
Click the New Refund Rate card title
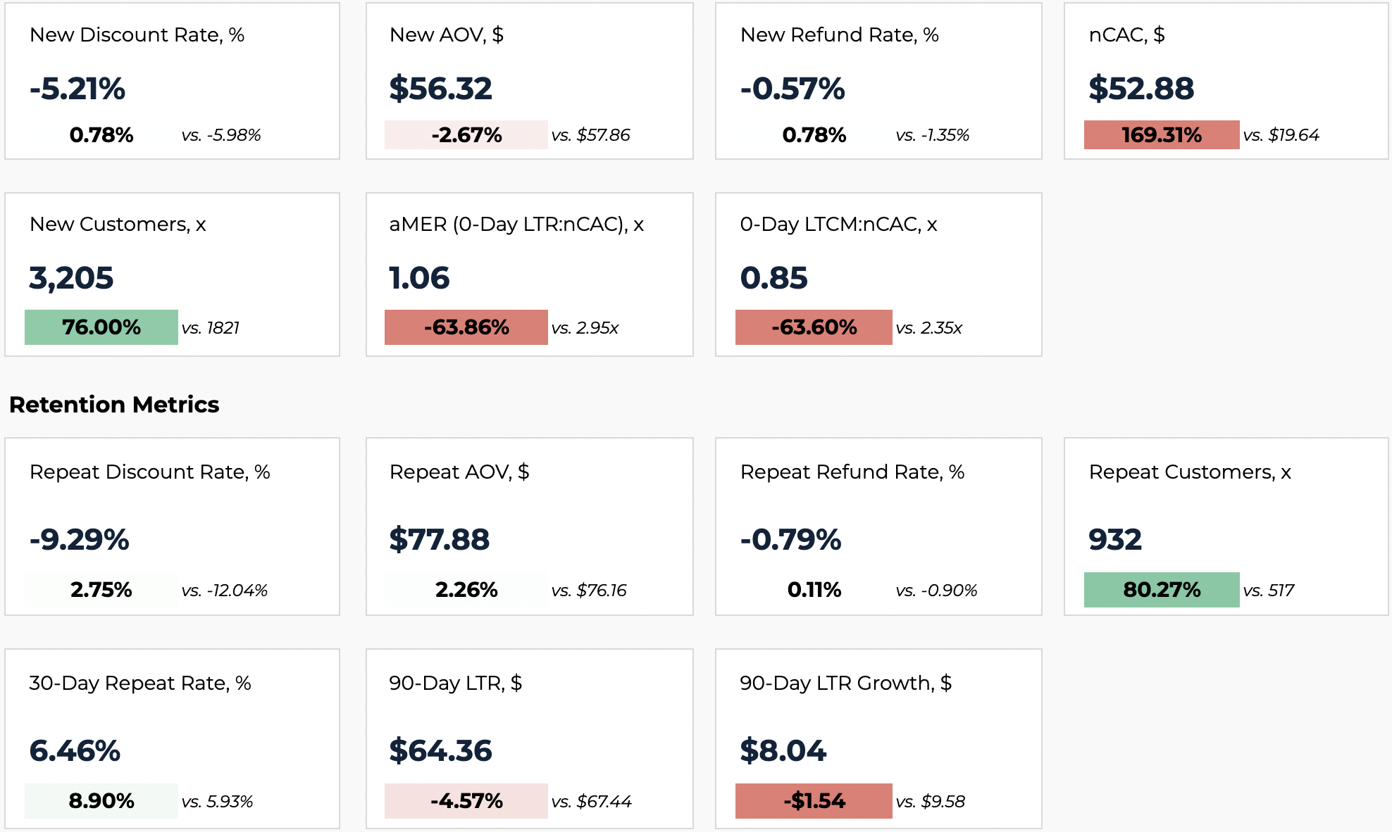click(839, 34)
